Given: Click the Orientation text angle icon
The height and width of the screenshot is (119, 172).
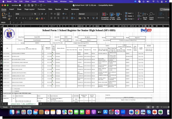Looking at the screenshot, I should pos(64,14).
